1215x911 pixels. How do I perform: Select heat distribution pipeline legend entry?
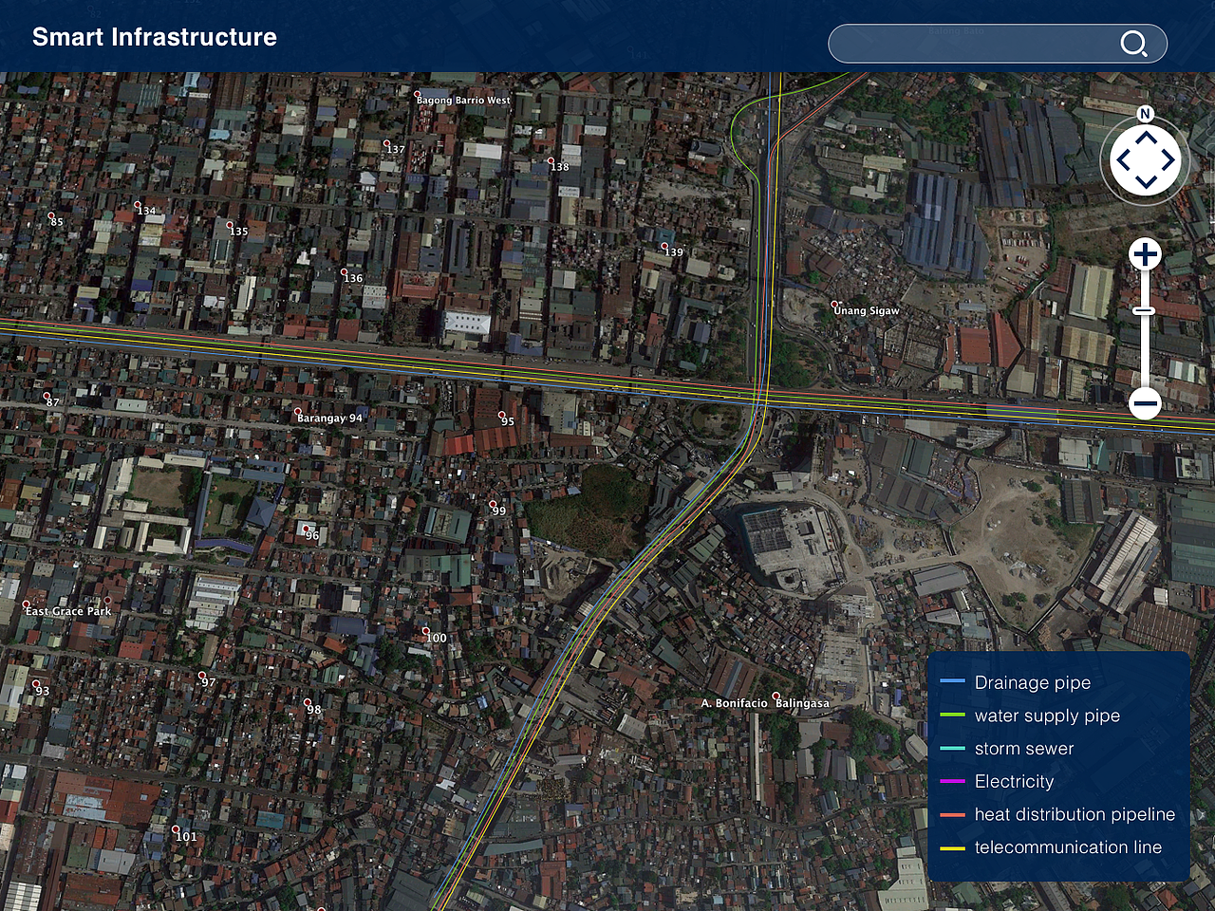coord(1075,814)
